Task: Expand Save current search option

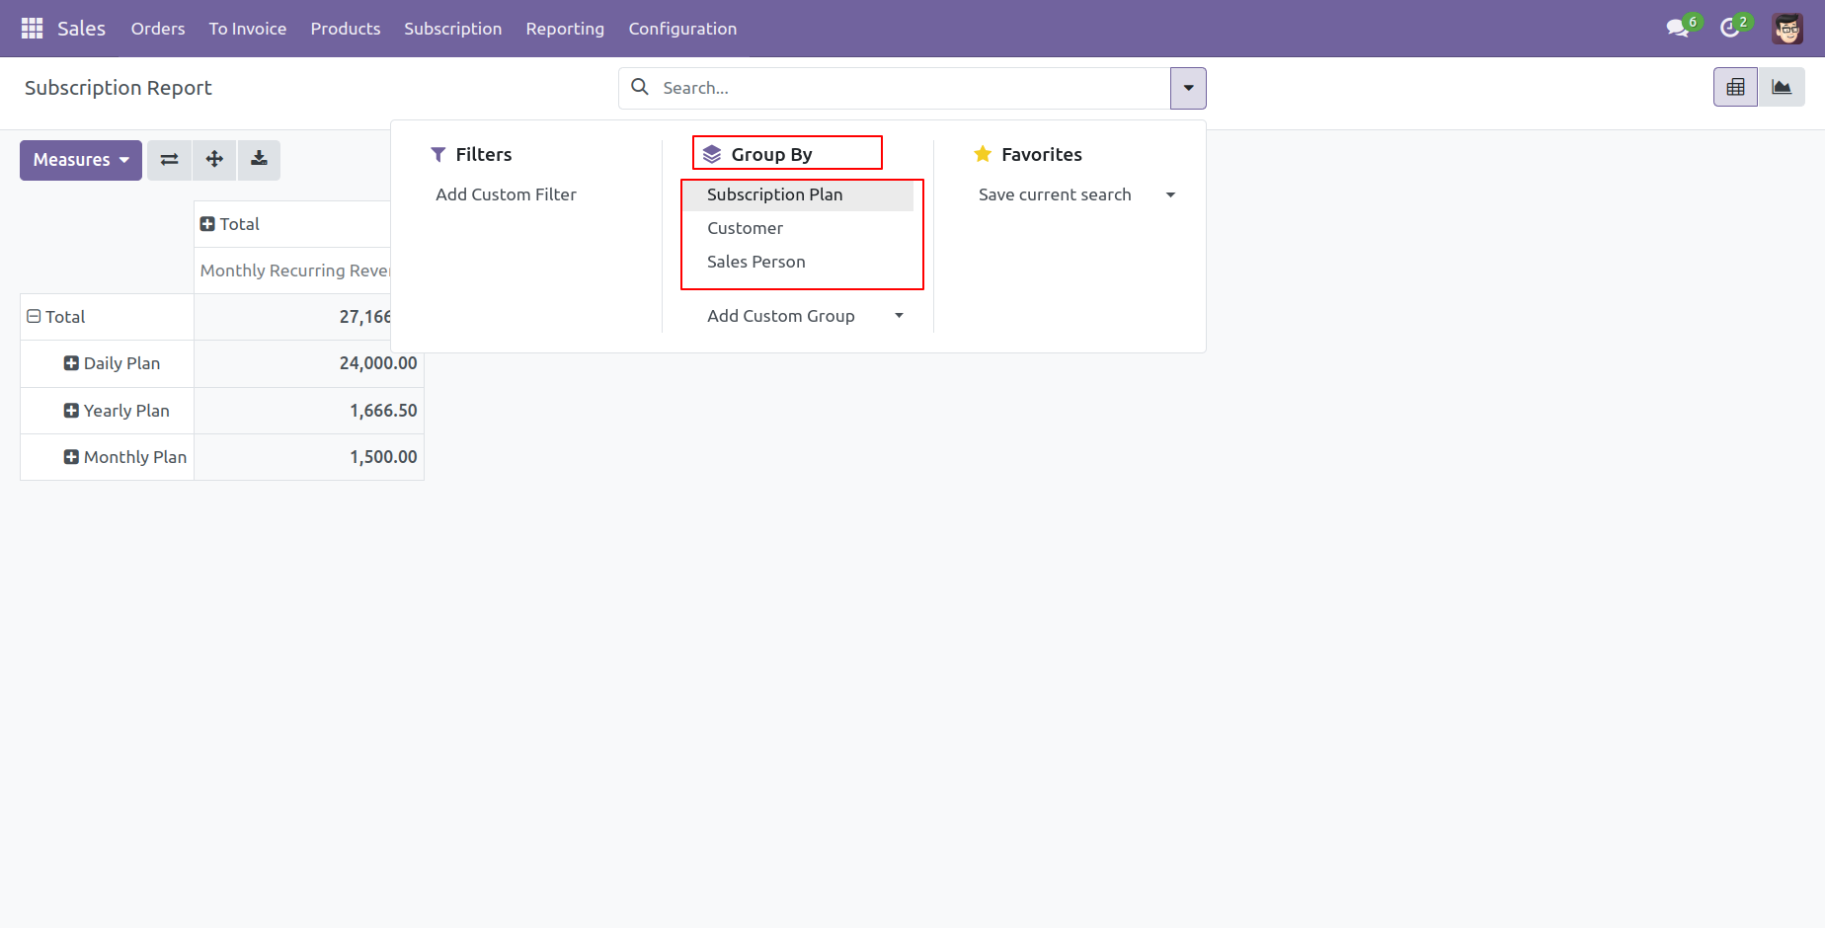Action: 1076,194
